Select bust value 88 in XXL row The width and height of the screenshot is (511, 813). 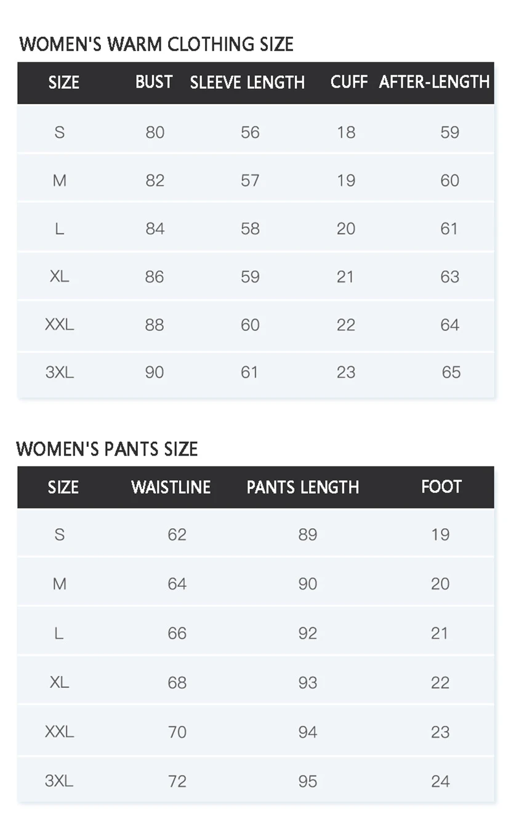point(155,325)
